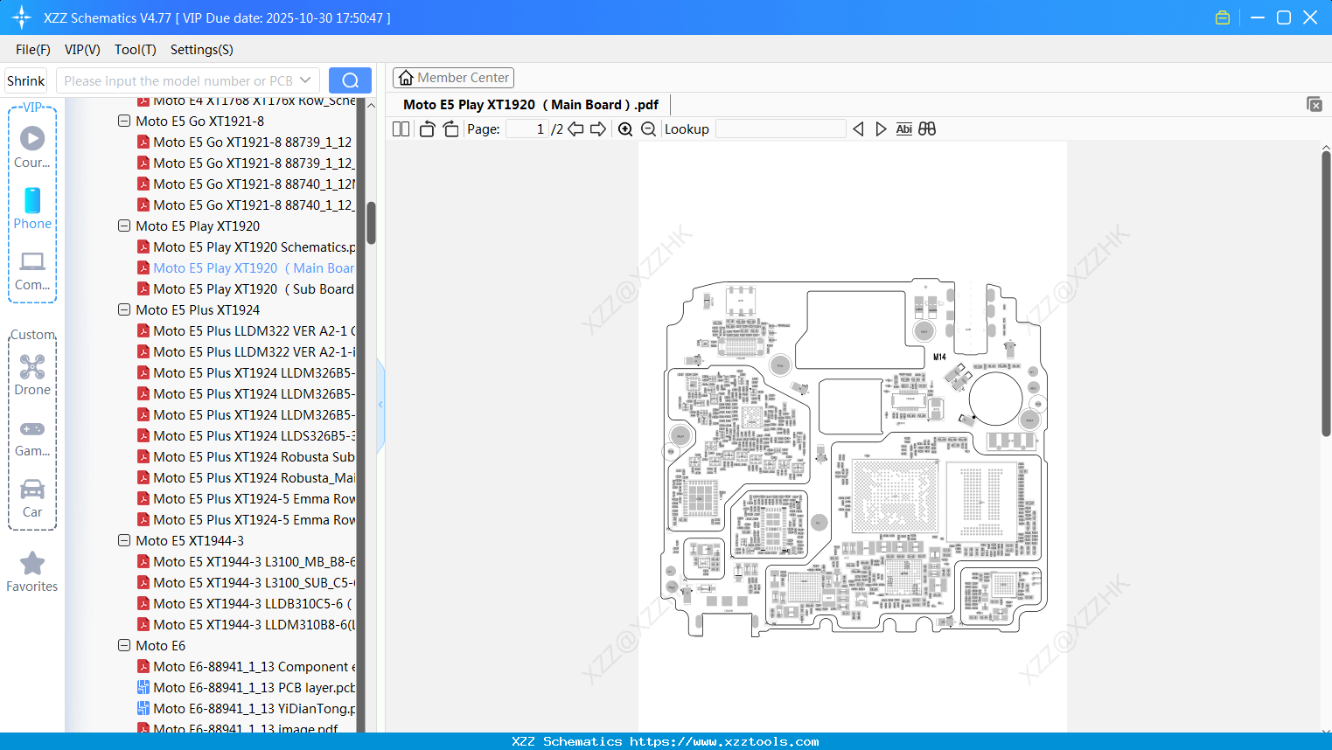
Task: Collapse the Moto E5 Plus XT1924 folder
Action: tap(124, 310)
